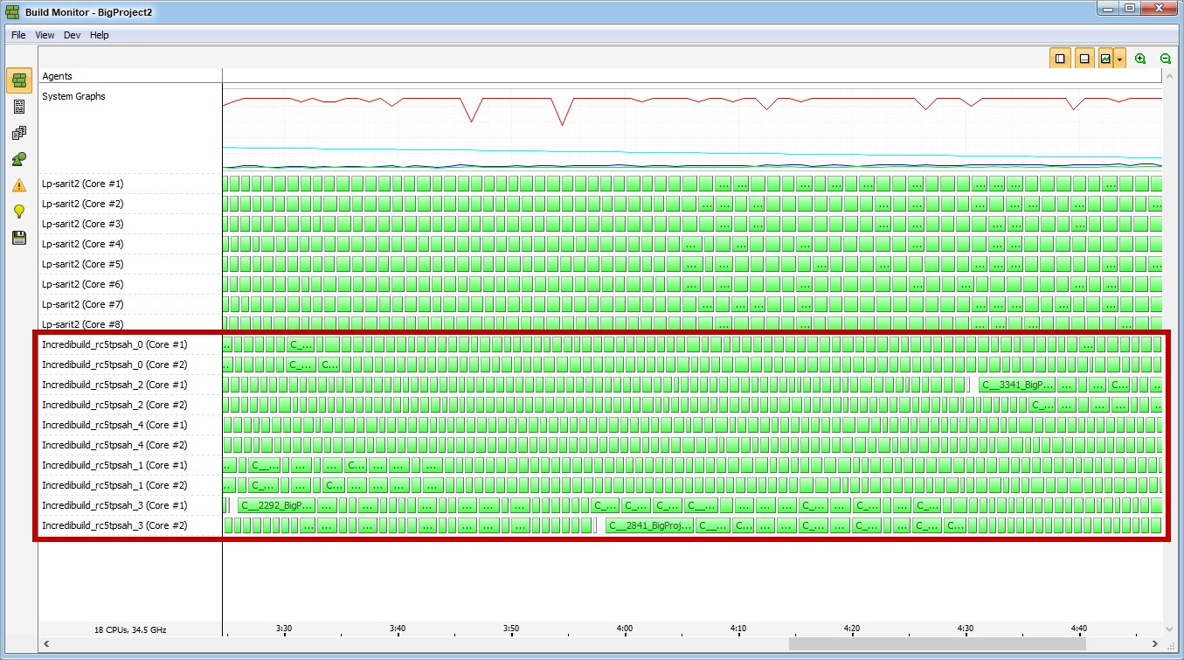Screen dimensions: 1184x660
Task: Open the Progress view brick icon
Action: pyautogui.click(x=19, y=80)
